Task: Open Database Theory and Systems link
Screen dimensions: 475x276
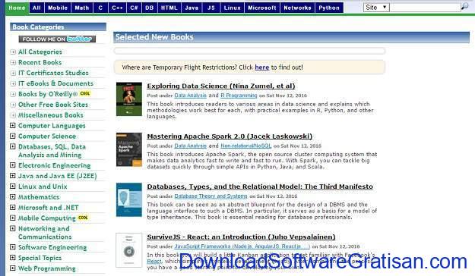Action: click(211, 196)
